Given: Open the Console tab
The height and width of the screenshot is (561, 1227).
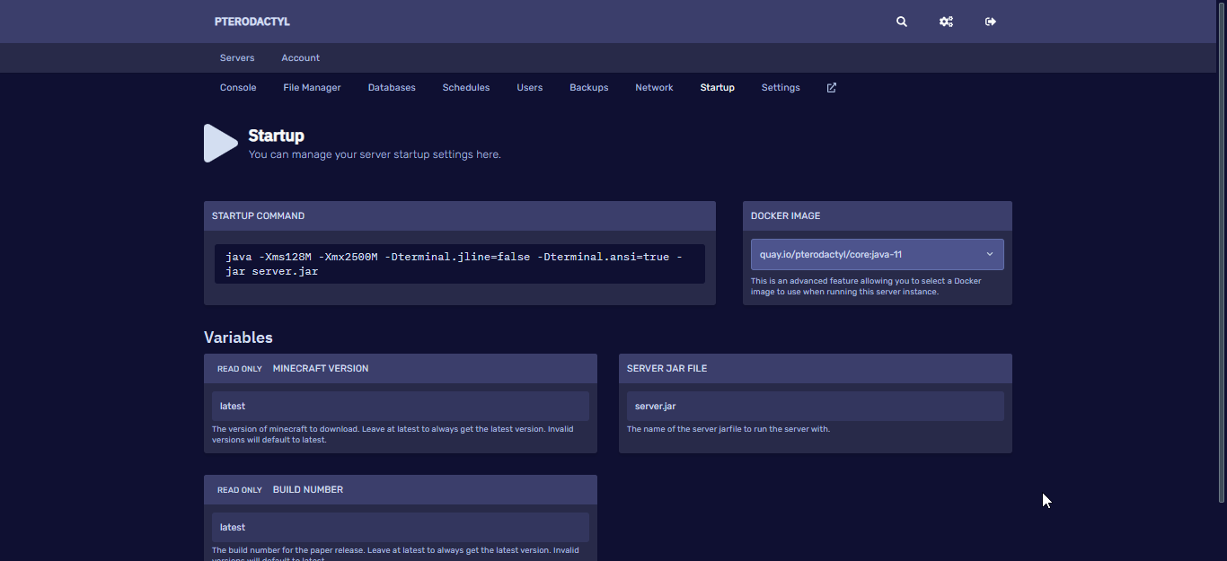Looking at the screenshot, I should click(x=238, y=88).
